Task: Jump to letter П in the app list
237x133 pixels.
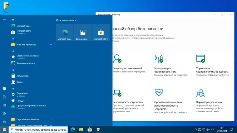Action: (x=13, y=88)
